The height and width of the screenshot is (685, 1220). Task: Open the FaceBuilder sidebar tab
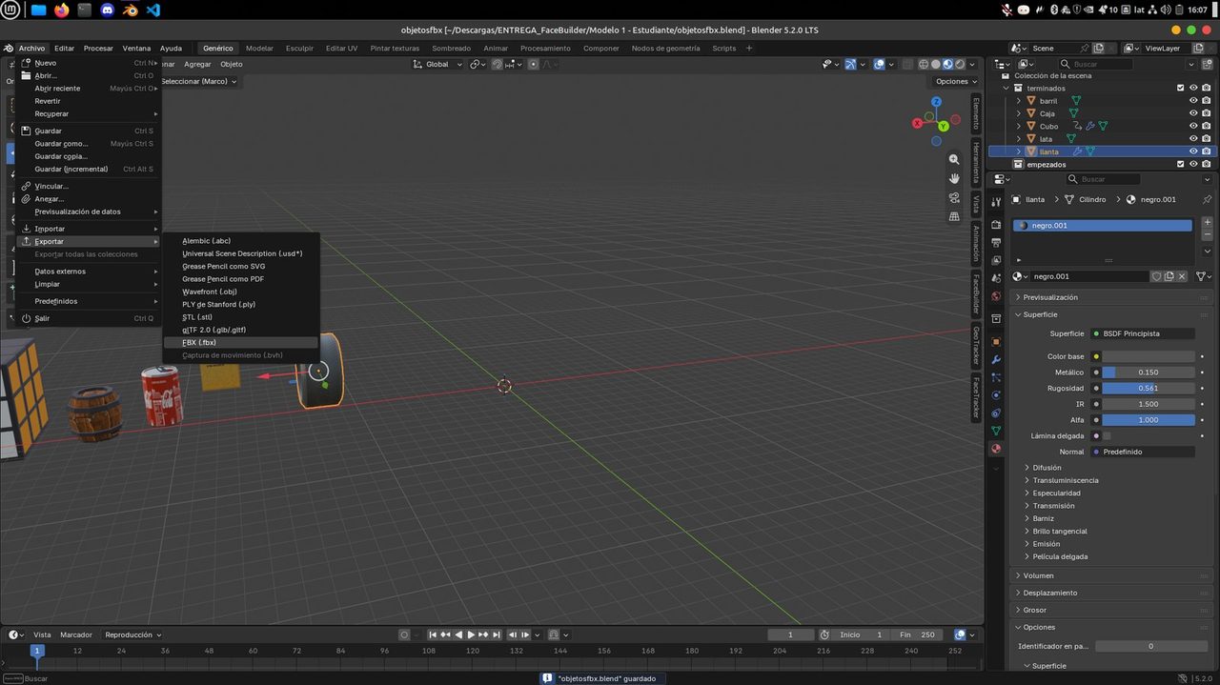(x=976, y=294)
